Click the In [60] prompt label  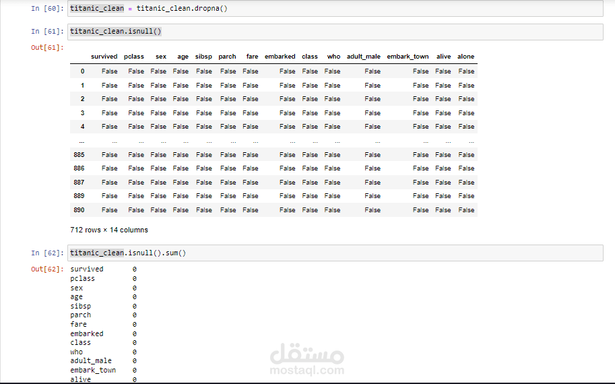pyautogui.click(x=47, y=9)
